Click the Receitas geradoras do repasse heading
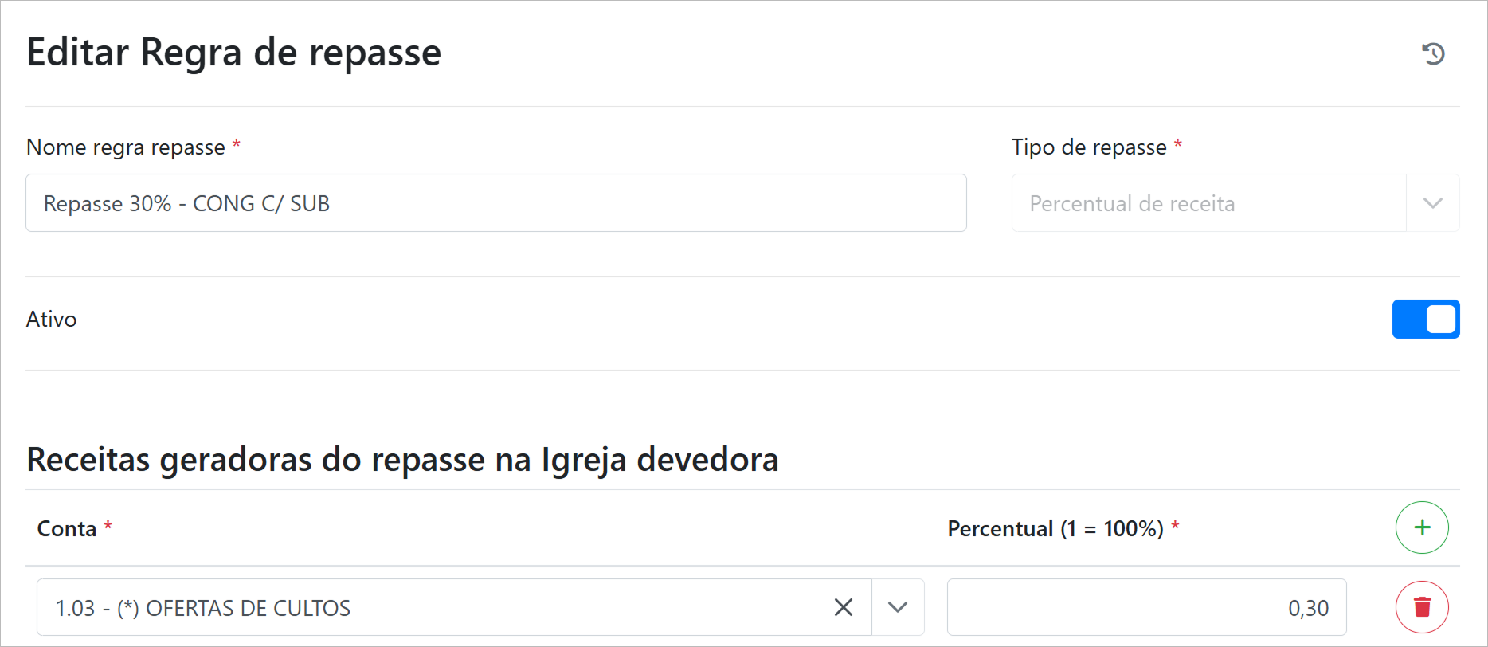Screen dimensions: 1488x647 (x=402, y=460)
